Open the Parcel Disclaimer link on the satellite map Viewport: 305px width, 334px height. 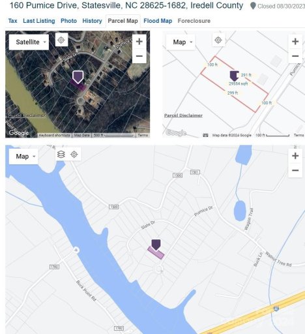coord(27,115)
